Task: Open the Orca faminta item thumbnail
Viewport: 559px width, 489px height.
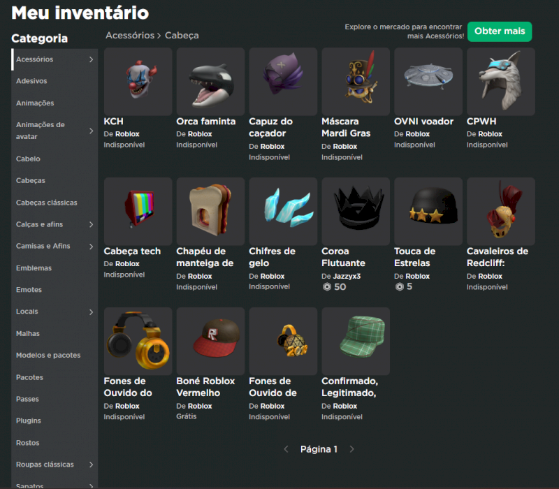Action: pyautogui.click(x=210, y=81)
